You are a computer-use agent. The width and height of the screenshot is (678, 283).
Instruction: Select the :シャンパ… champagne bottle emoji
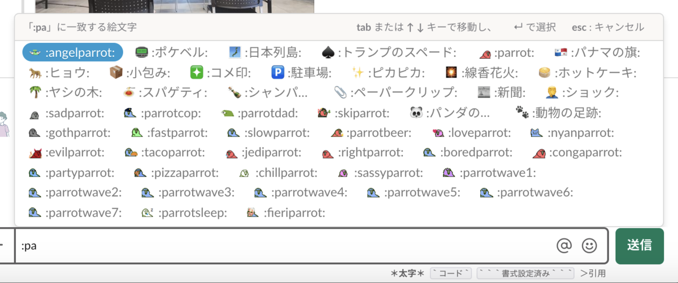pos(267,92)
